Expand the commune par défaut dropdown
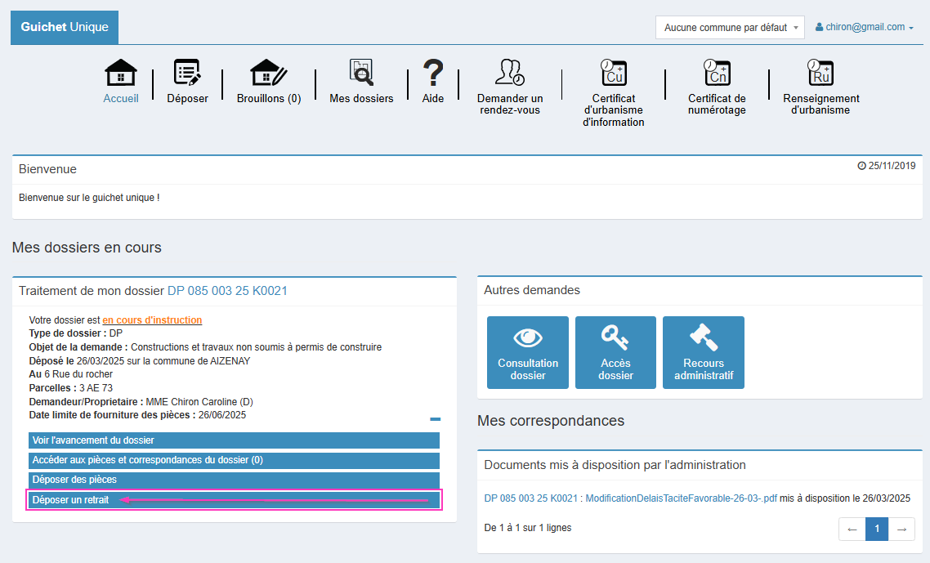The image size is (930, 563). coord(730,27)
